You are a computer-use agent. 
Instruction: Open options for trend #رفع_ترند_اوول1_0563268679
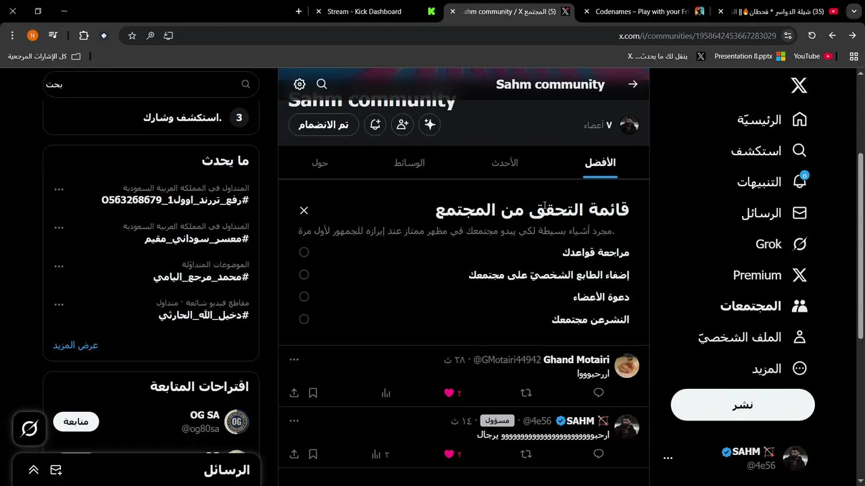(59, 190)
